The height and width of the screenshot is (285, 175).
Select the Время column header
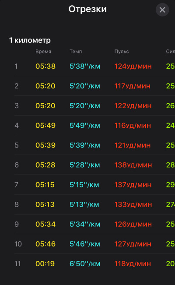click(43, 51)
